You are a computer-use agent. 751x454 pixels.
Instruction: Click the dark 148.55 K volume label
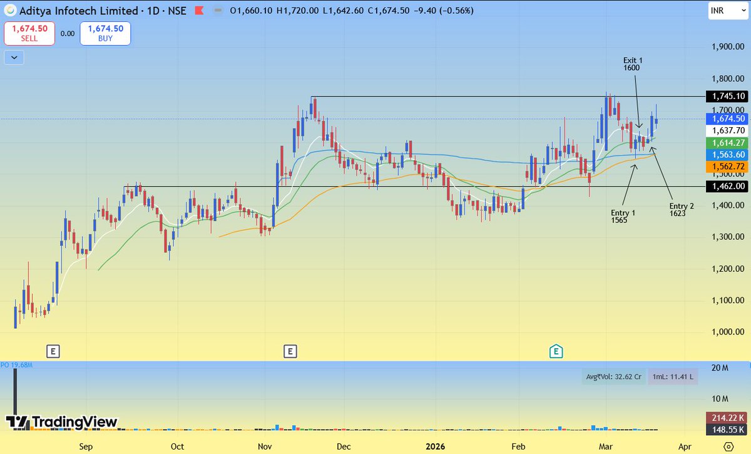726,430
